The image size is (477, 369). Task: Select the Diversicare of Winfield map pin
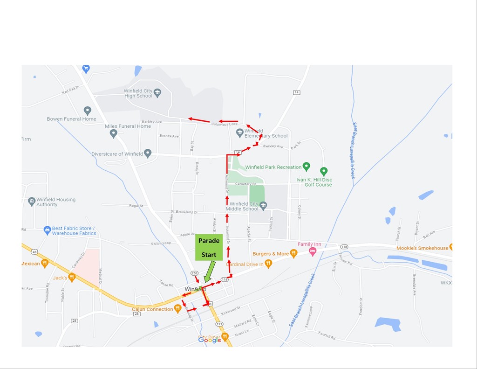(148, 153)
